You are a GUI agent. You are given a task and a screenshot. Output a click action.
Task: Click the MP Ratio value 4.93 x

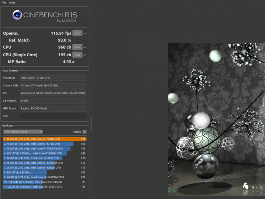click(69, 62)
